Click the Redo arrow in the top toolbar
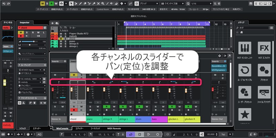276x138 pixels. click(x=8, y=3)
